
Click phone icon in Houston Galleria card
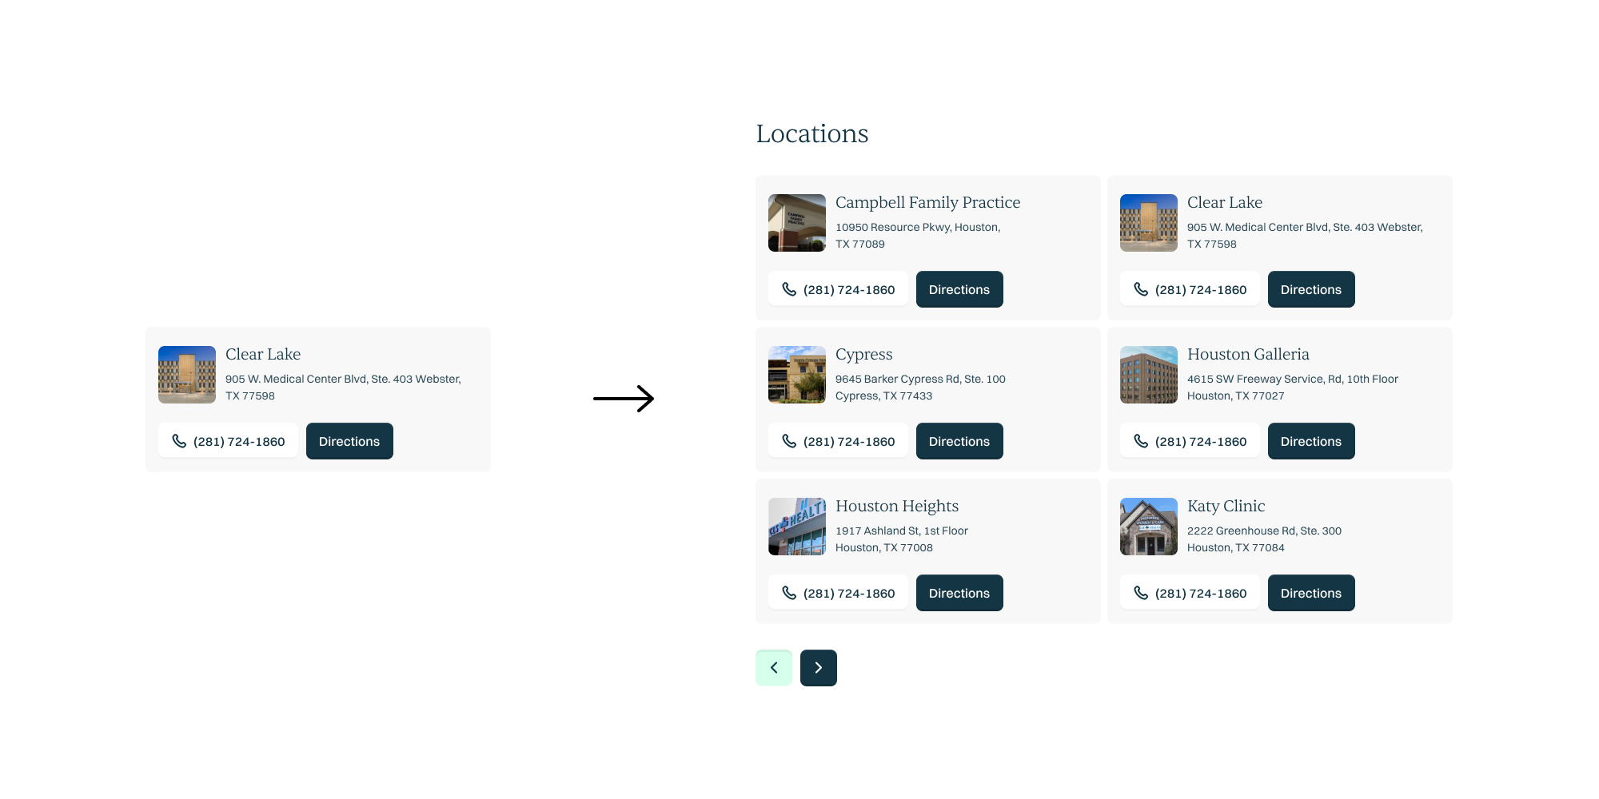click(x=1141, y=441)
